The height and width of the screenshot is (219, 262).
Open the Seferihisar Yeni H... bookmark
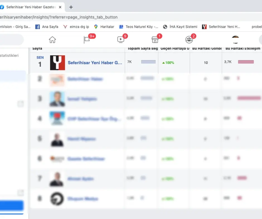221,27
